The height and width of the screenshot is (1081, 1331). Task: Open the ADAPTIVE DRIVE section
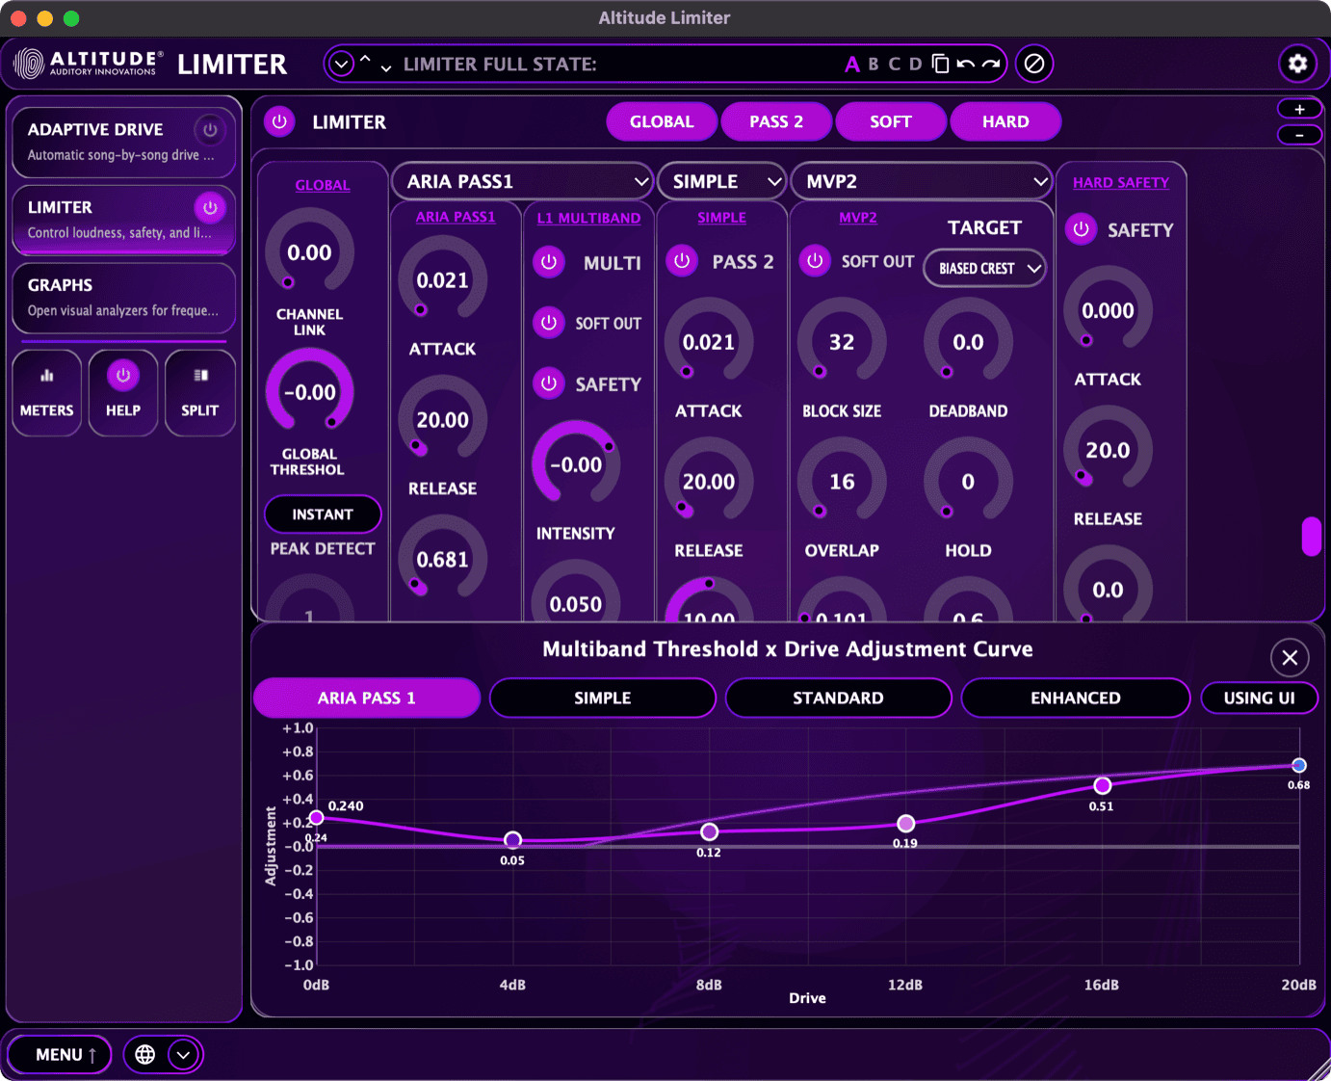click(123, 141)
